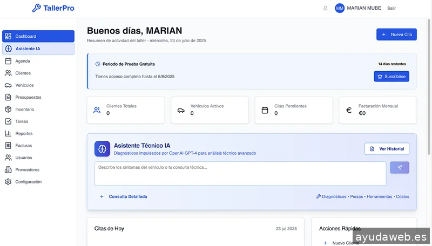This screenshot has height=246, width=432.
Task: Click the Reportes bar chart icon in sidebar
Action: click(x=8, y=133)
